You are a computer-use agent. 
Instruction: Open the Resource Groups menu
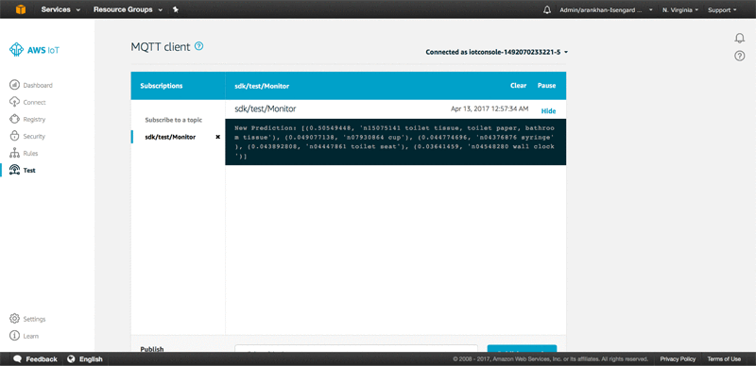(x=128, y=9)
